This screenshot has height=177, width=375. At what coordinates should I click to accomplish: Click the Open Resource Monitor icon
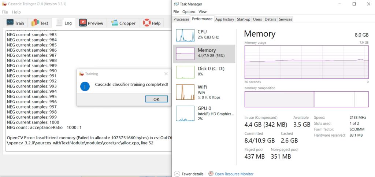[x=211, y=174]
